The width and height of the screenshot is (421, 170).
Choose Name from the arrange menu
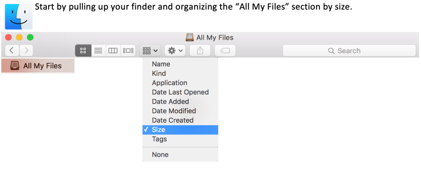(161, 64)
